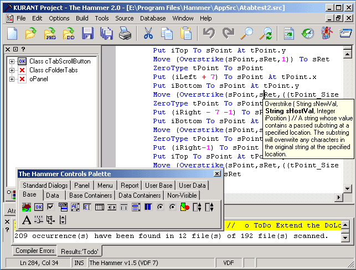Open the File menu
Viewport: 356px width, 270px height.
point(21,18)
